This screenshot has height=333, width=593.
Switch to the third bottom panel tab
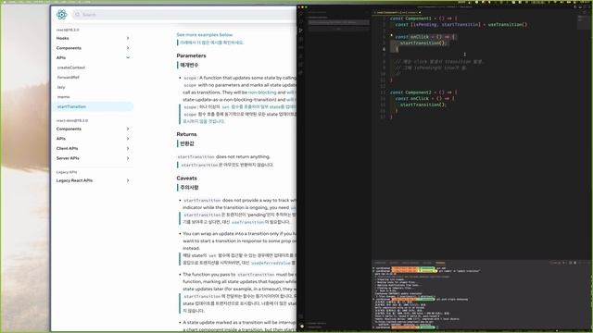pyautogui.click(x=410, y=263)
